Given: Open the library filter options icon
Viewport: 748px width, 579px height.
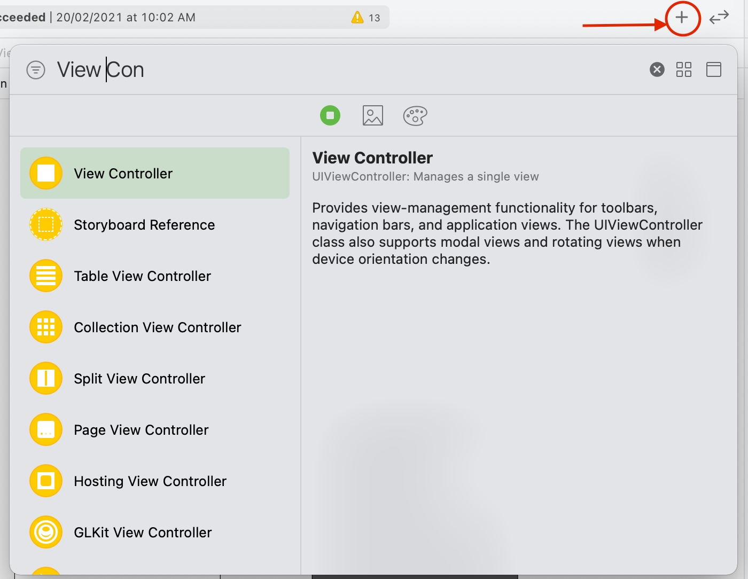Looking at the screenshot, I should 36,70.
